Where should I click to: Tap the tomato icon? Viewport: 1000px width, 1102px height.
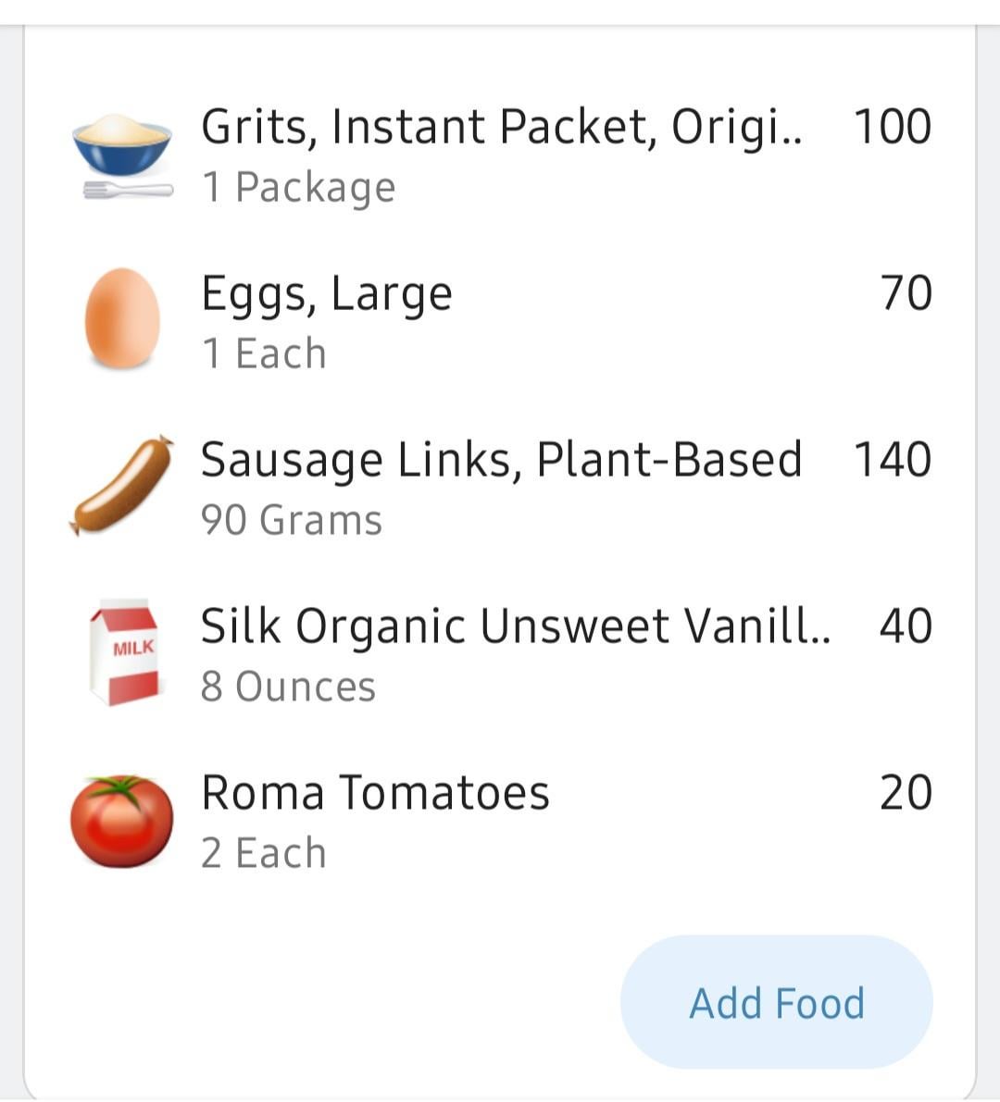click(122, 821)
